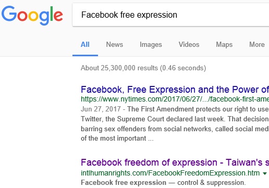Click into the Facebook free expression search box
The width and height of the screenshot is (269, 188).
(x=170, y=15)
